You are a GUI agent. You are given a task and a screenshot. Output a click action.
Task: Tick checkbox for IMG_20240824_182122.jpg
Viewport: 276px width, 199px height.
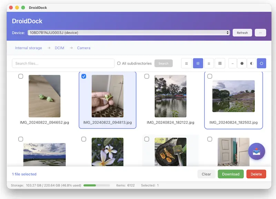pyautogui.click(x=147, y=76)
